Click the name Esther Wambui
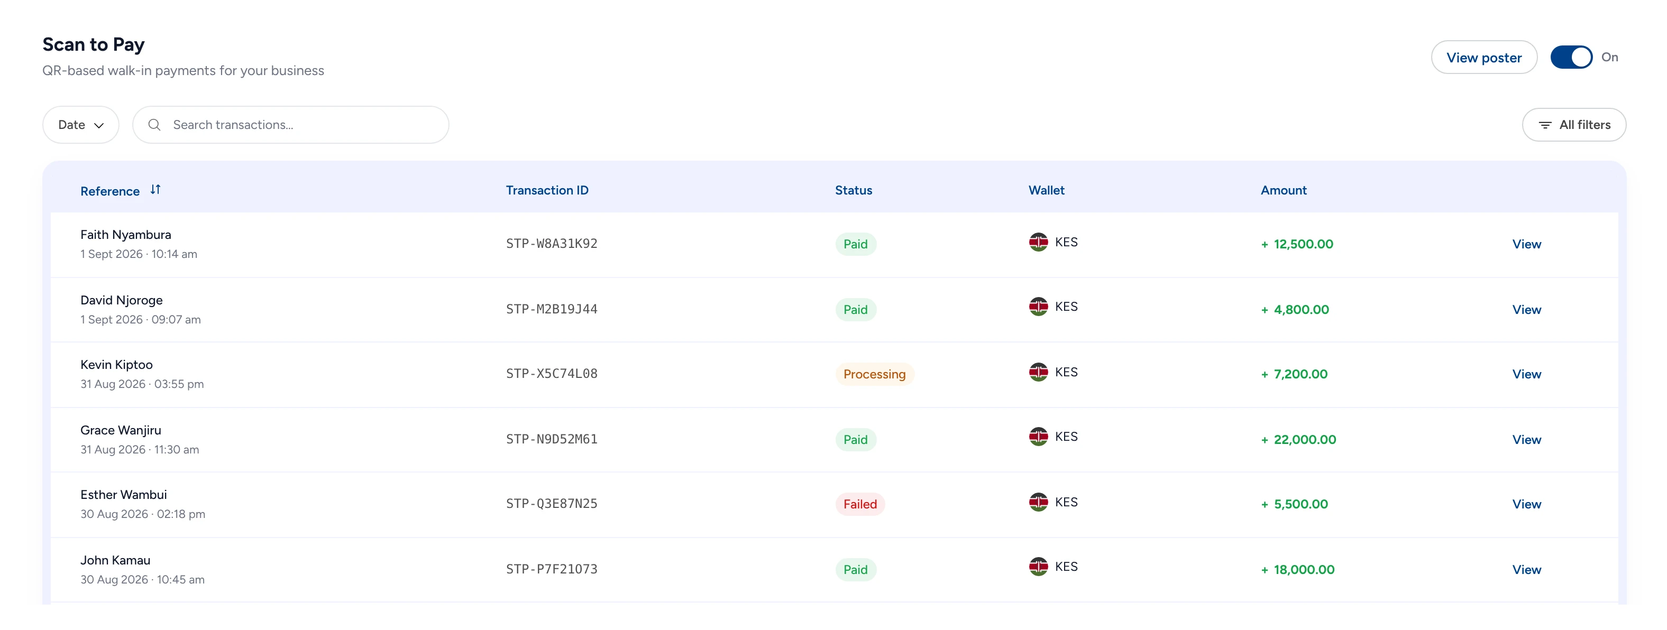Viewport: 1667px width, 630px height. [124, 495]
